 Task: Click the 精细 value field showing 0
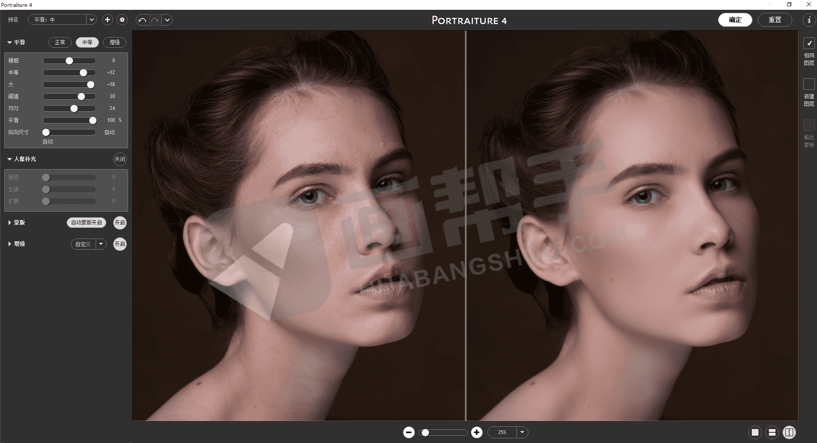tap(113, 60)
